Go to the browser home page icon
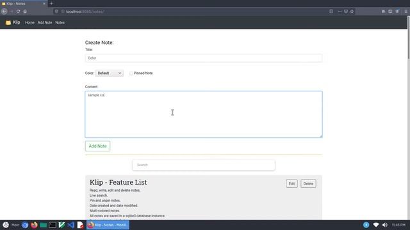410x230 pixels. [x=25, y=11]
